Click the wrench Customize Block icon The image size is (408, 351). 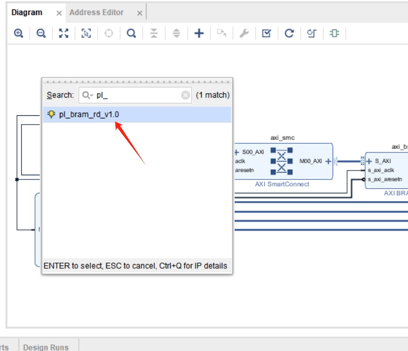244,34
